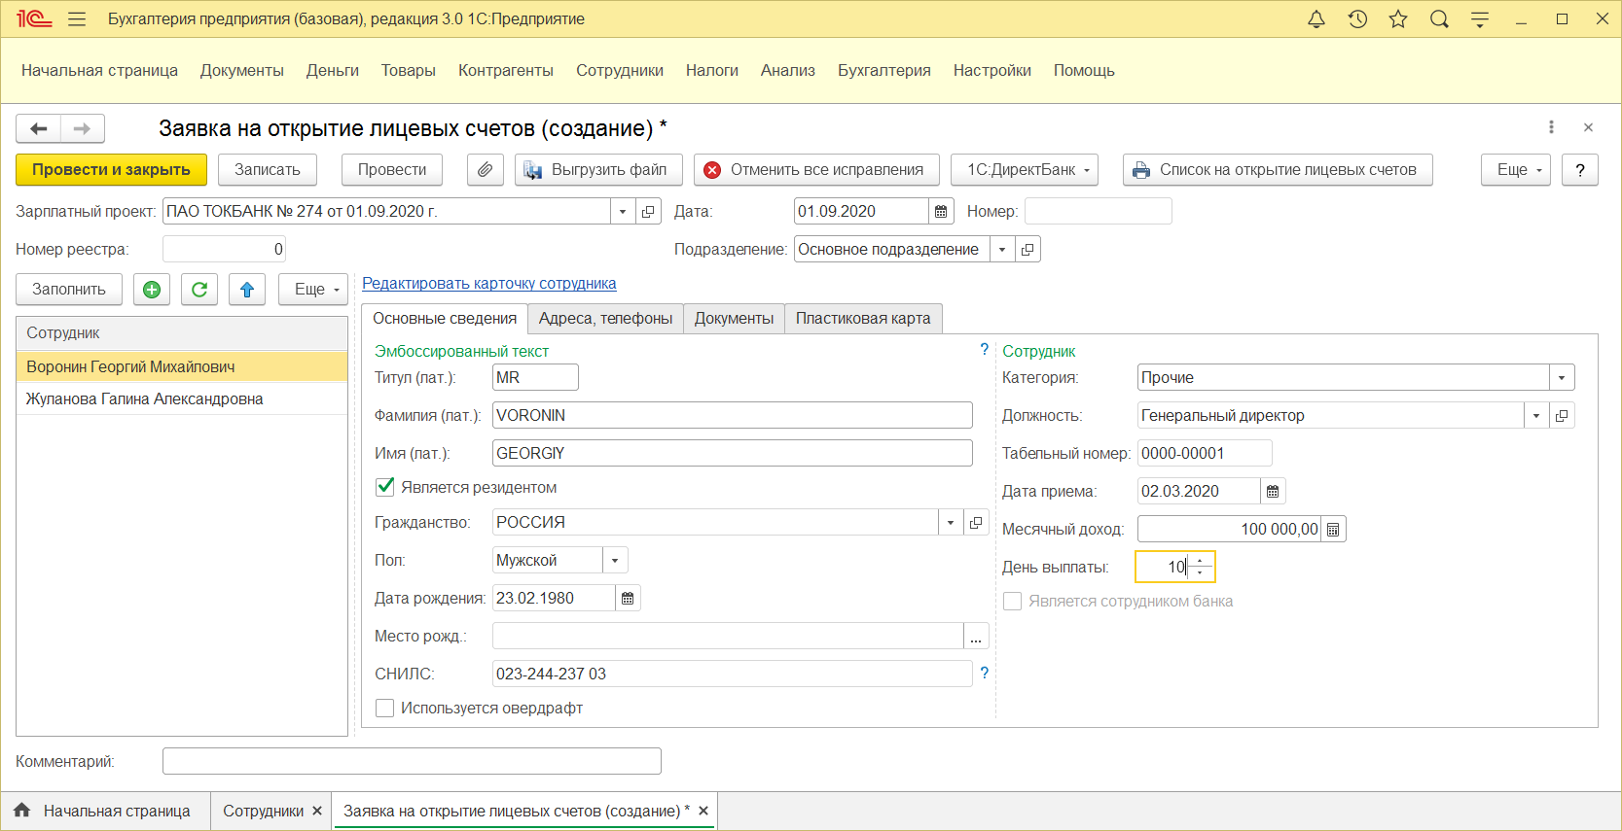
Task: Click the Провести button
Action: (392, 170)
